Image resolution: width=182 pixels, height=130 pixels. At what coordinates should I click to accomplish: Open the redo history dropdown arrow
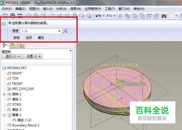(x=115, y=16)
